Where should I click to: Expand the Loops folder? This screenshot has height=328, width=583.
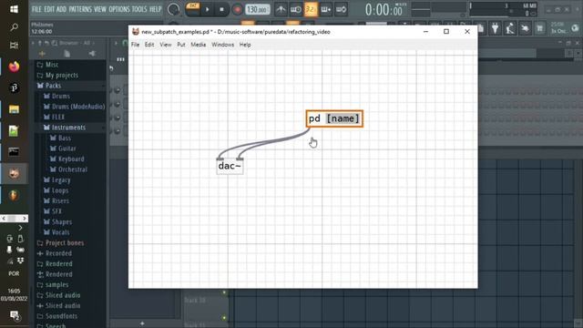point(60,190)
